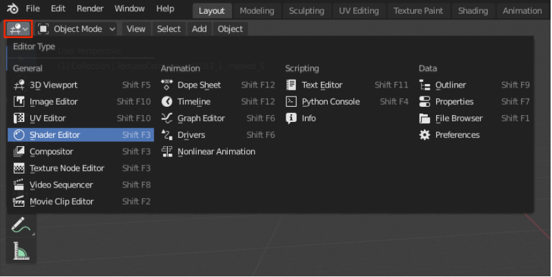
Task: Click the File Browser folder icon
Action: 425,118
